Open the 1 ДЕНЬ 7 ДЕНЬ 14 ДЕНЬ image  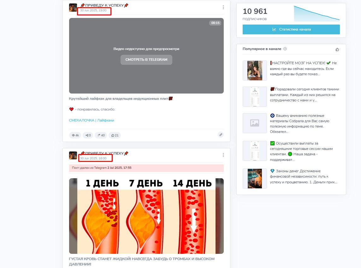[146, 216]
